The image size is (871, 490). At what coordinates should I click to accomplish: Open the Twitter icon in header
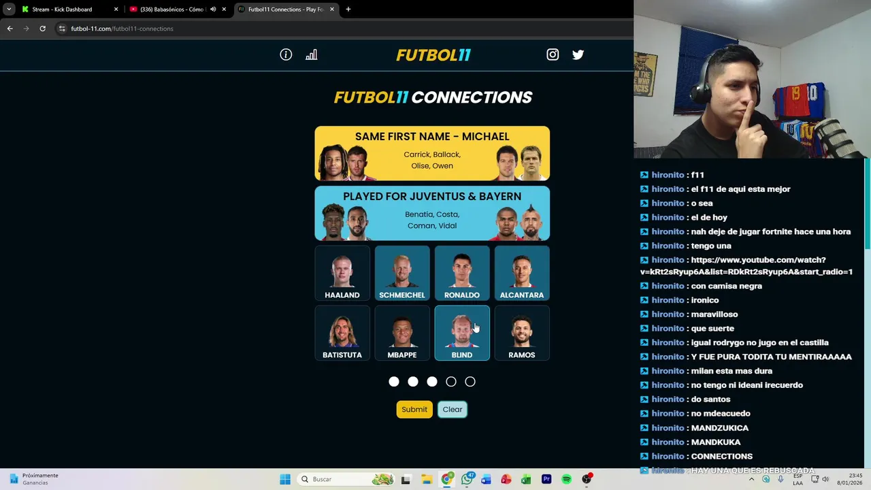[578, 54]
